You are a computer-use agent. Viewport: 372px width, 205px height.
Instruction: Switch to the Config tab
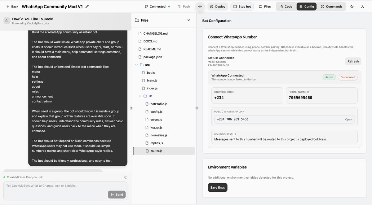(307, 7)
